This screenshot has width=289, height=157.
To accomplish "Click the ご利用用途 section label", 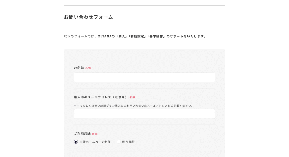I will (82, 134).
